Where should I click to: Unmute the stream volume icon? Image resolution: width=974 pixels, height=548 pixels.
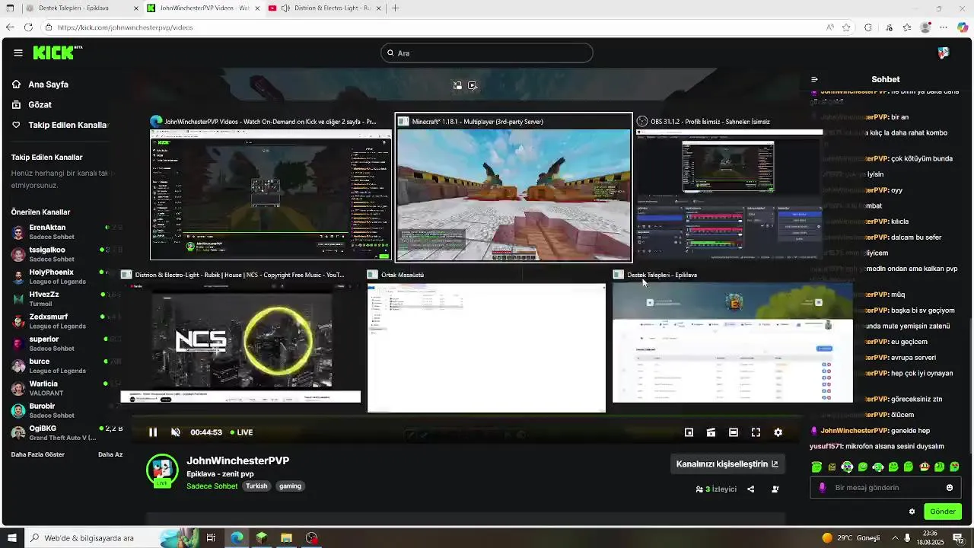(176, 432)
